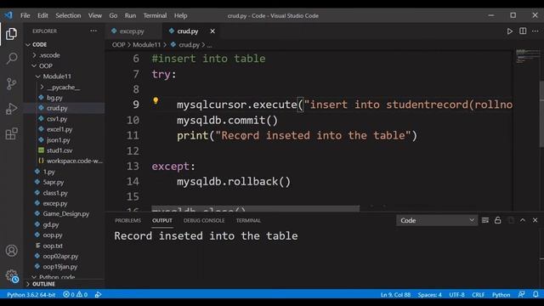Open the Extensions view

[11, 133]
